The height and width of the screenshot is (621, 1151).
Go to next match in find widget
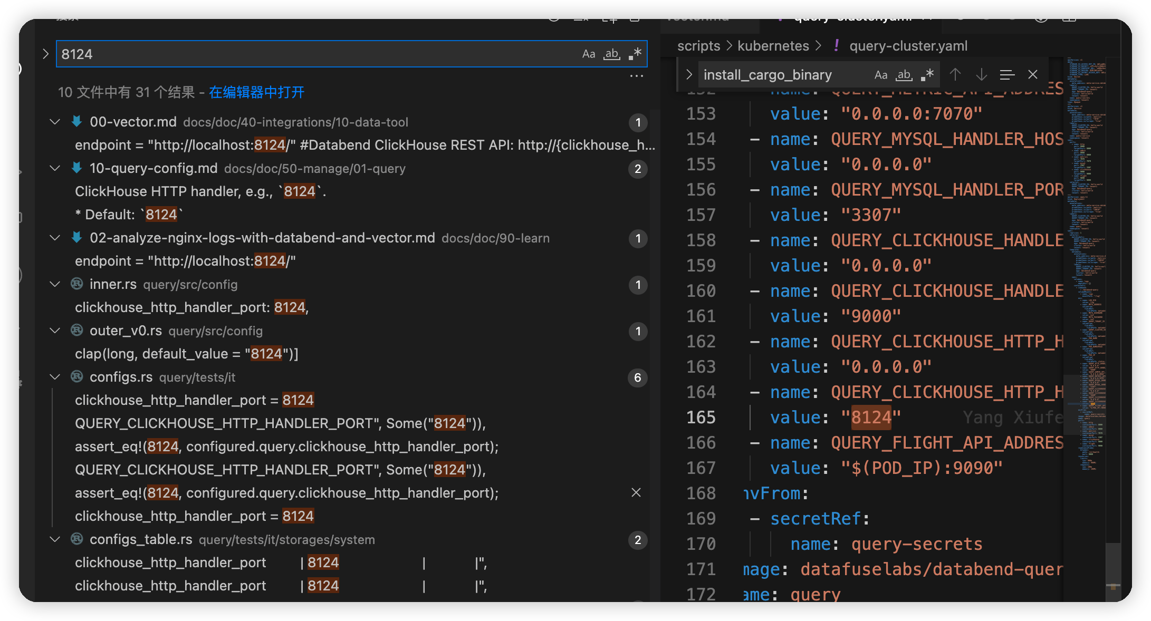(981, 75)
